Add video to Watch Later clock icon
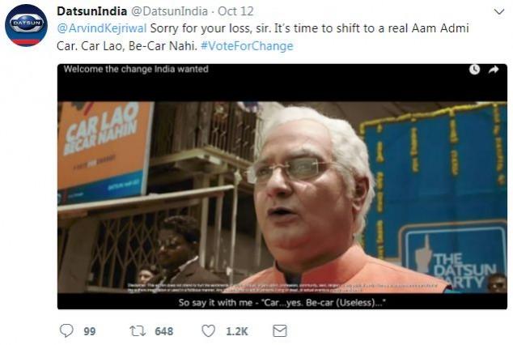 pos(475,70)
